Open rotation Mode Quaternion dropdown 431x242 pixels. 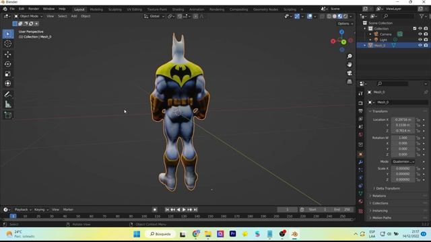tap(403, 161)
